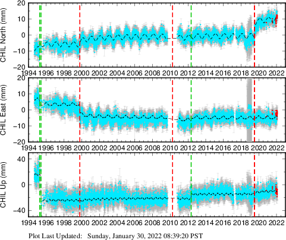Click the red data points near 2022 in the East plot

[x=276, y=114]
